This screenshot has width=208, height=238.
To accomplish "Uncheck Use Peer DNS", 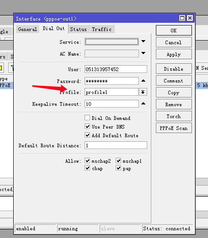I will (87, 126).
